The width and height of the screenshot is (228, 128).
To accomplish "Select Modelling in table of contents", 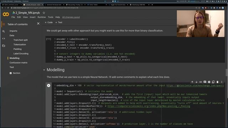I will coord(14,58).
